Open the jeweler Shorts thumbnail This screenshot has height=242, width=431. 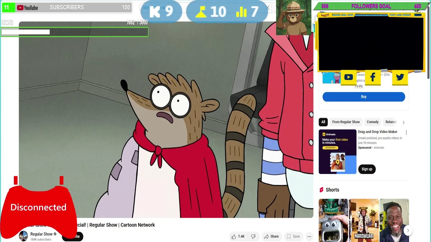tap(333, 220)
